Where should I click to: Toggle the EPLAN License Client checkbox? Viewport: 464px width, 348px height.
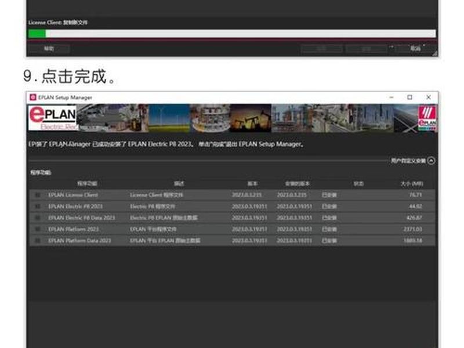click(38, 195)
